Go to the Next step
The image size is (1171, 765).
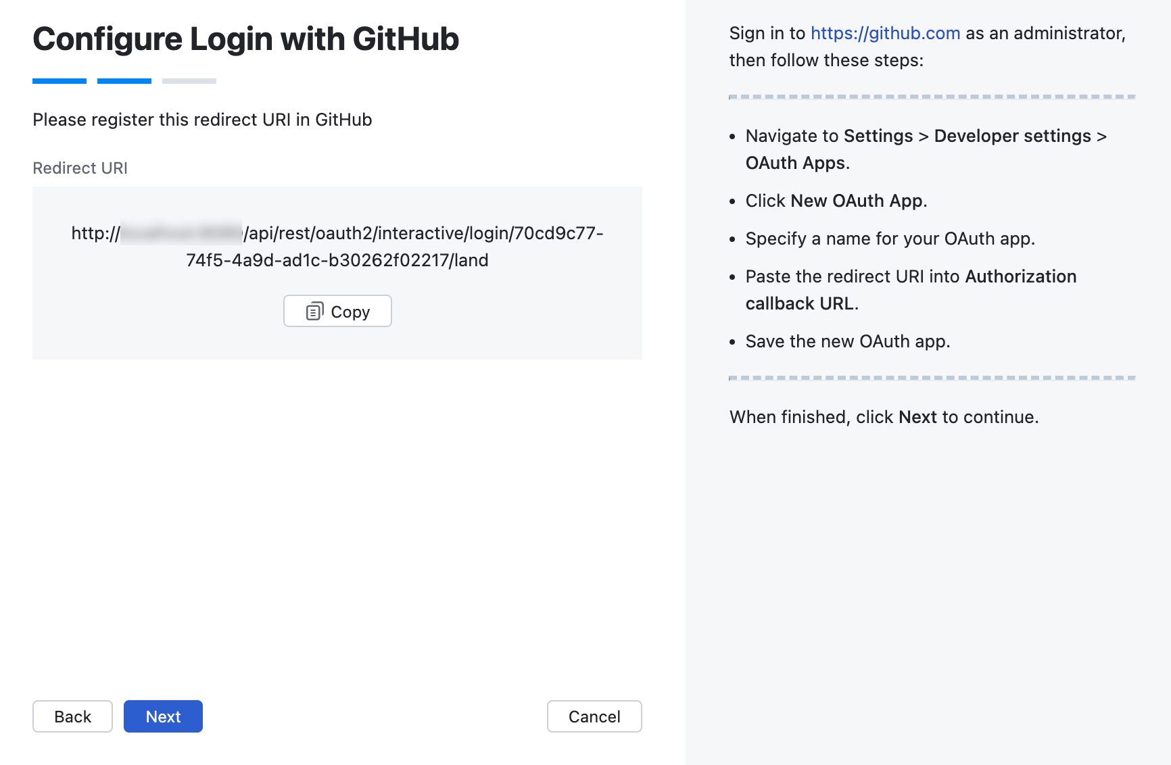pyautogui.click(x=163, y=716)
